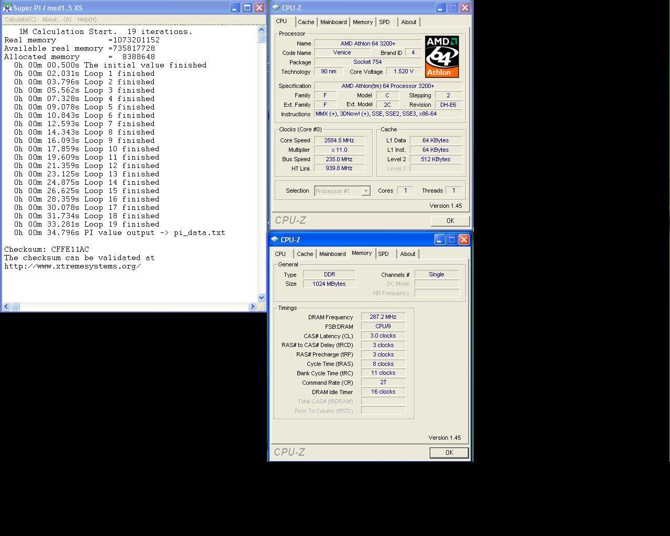Click the Super PI scroll left arrow
Screen dimensions: 670x536
click(6, 307)
